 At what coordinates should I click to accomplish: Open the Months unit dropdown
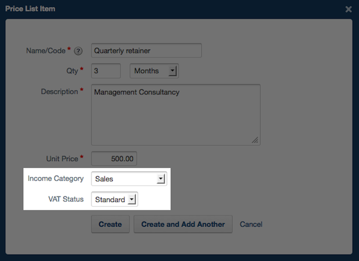pos(154,71)
